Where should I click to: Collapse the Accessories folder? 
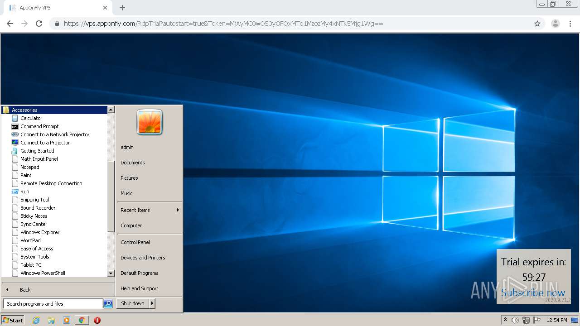click(54, 110)
